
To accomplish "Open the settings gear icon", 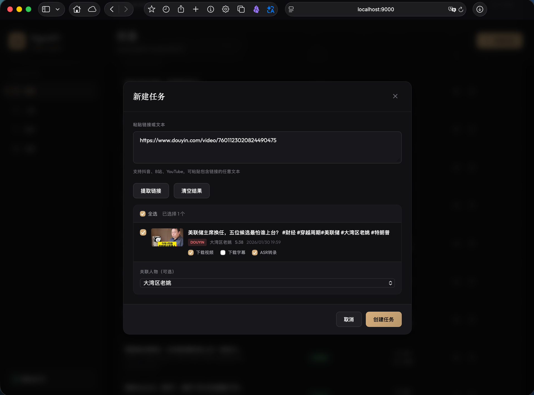I will pyautogui.click(x=226, y=9).
